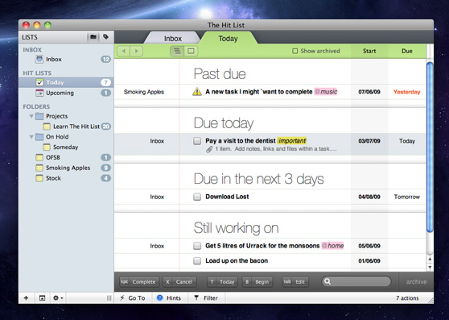Click the /important tag on dentist task
The image size is (449, 320).
click(291, 141)
